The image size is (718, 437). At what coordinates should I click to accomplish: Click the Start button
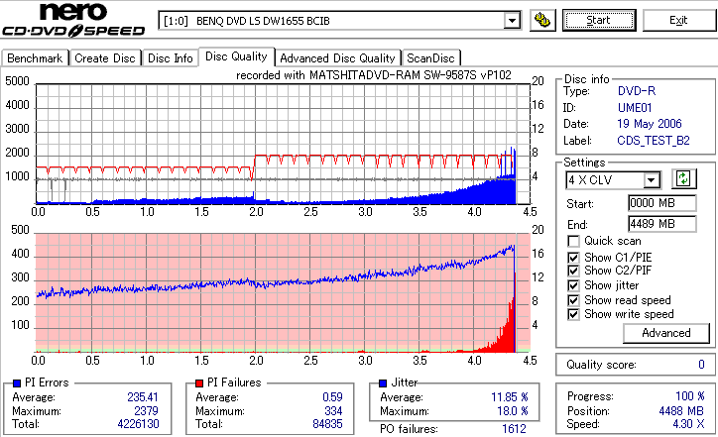point(599,21)
